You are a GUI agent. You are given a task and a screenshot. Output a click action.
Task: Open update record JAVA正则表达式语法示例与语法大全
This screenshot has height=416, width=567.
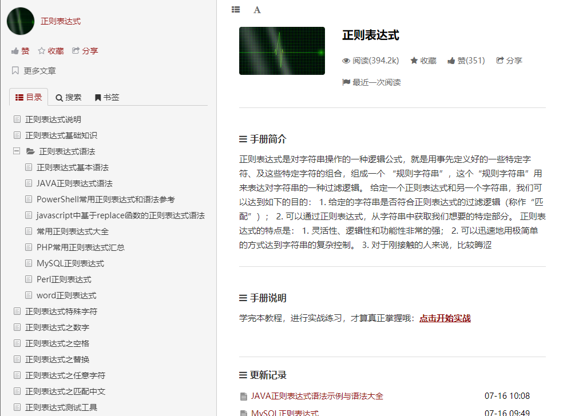(317, 396)
